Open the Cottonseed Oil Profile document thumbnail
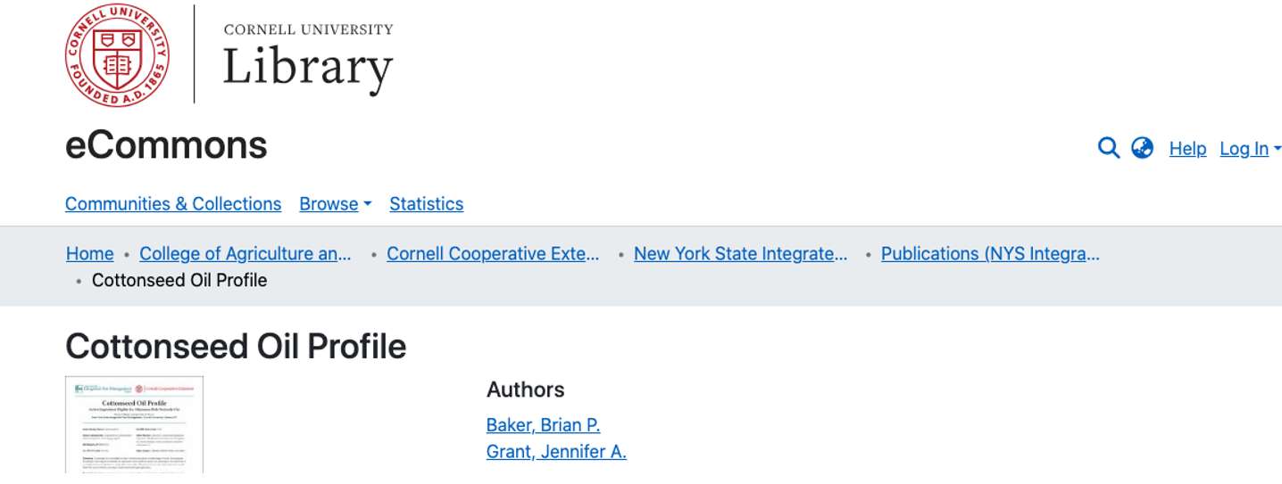Image resolution: width=1282 pixels, height=484 pixels. coord(135,424)
